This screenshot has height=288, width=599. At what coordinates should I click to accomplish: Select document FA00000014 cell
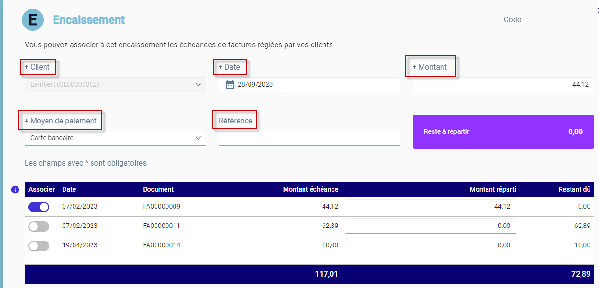(x=162, y=245)
